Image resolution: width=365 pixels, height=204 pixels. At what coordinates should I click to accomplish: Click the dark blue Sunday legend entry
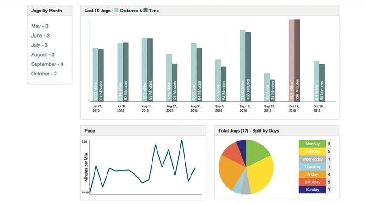tap(312, 190)
